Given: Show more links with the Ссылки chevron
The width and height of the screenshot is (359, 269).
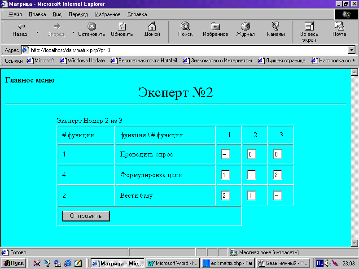Looking at the screenshot, I should (354, 61).
